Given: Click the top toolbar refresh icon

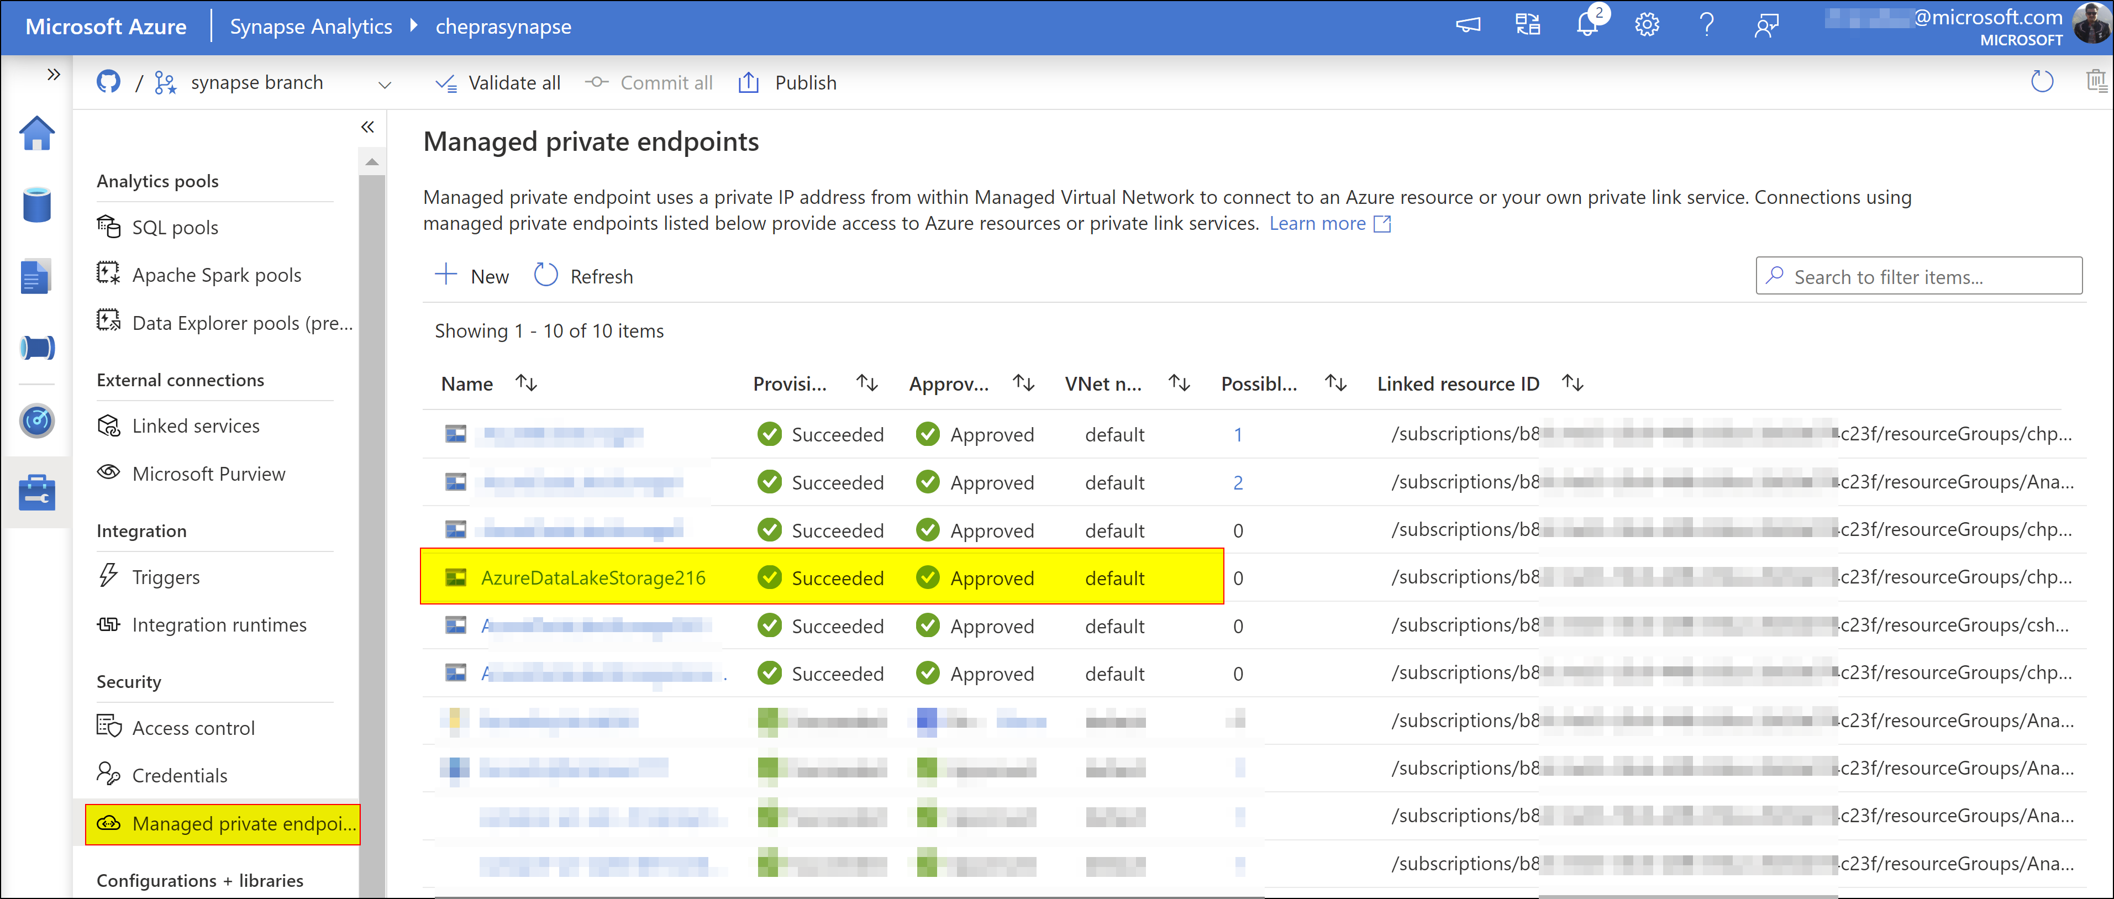Looking at the screenshot, I should (2042, 81).
